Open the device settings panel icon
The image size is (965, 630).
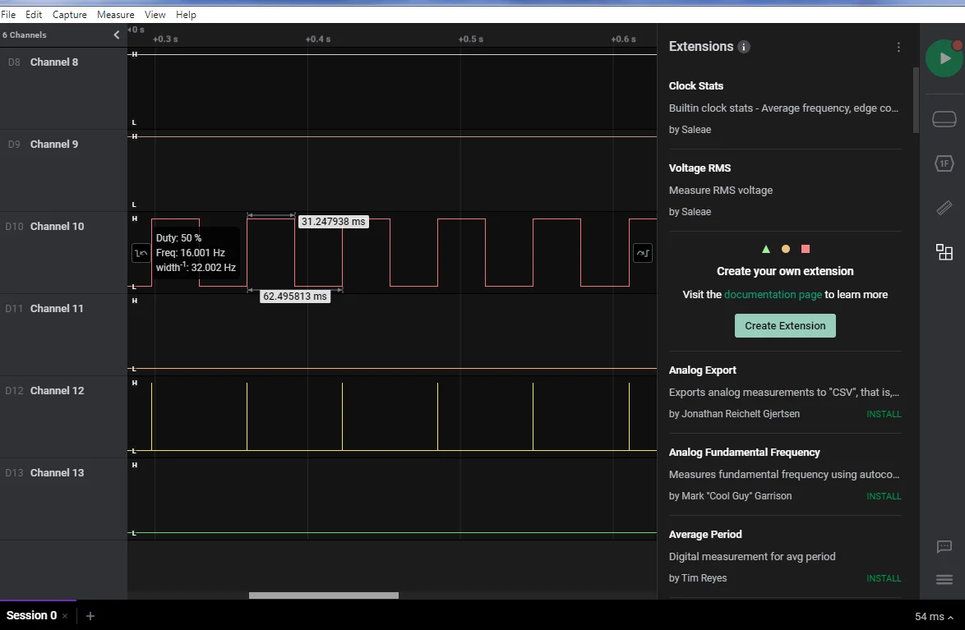[x=944, y=119]
